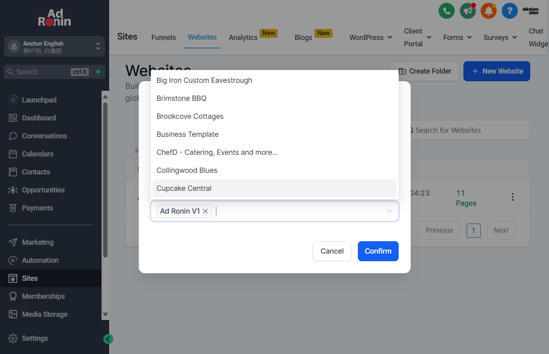This screenshot has width=549, height=354.
Task: Open the Chat Widget tab
Action: click(x=538, y=38)
